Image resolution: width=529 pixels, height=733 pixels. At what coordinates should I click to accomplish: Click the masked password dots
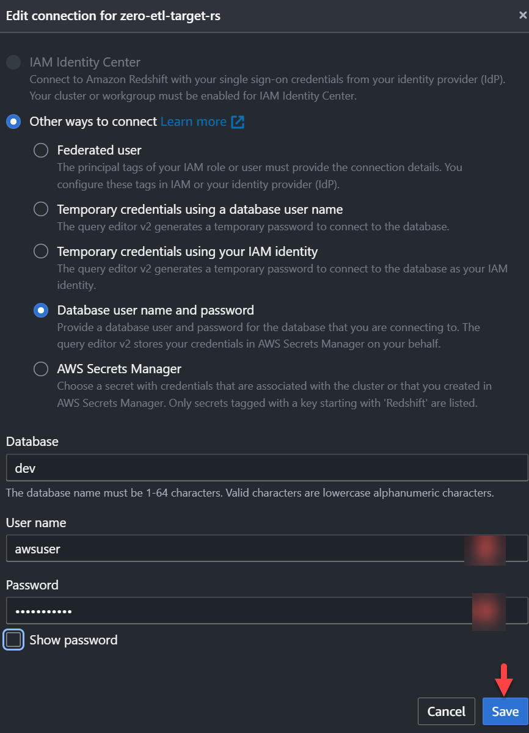[43, 611]
